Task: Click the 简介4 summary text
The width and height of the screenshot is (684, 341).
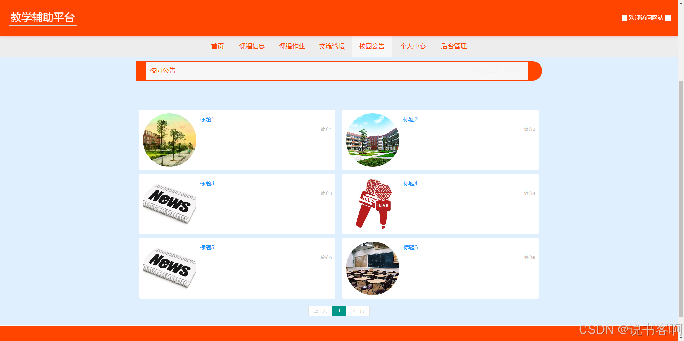Action: (x=529, y=193)
